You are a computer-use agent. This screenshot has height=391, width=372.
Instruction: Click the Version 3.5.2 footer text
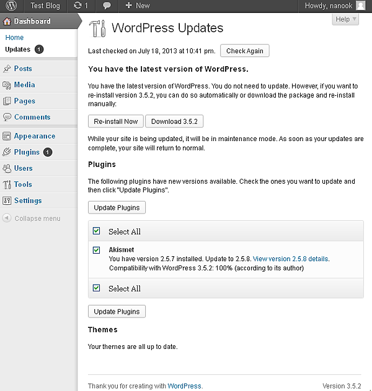tap(342, 386)
